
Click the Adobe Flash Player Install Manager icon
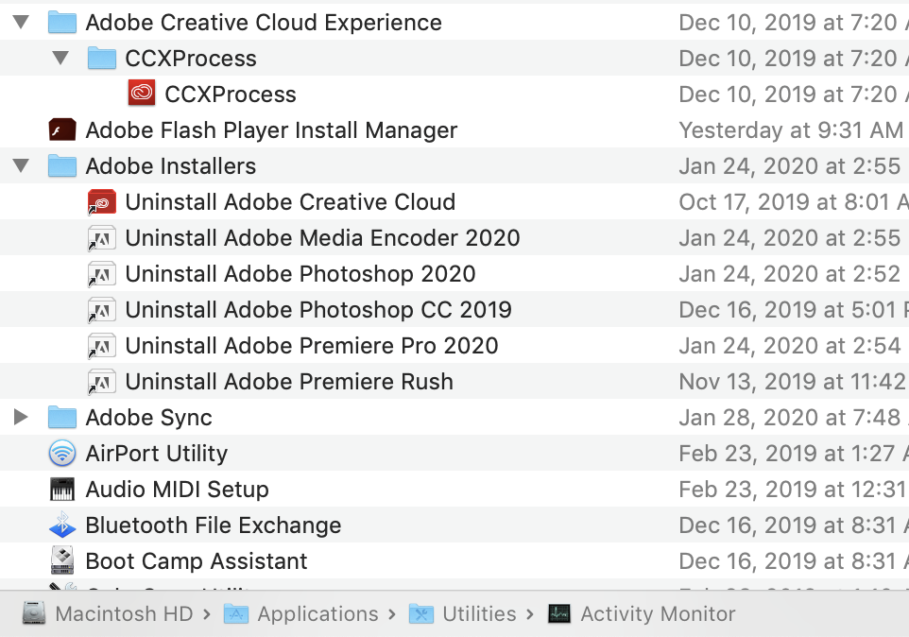(x=61, y=129)
